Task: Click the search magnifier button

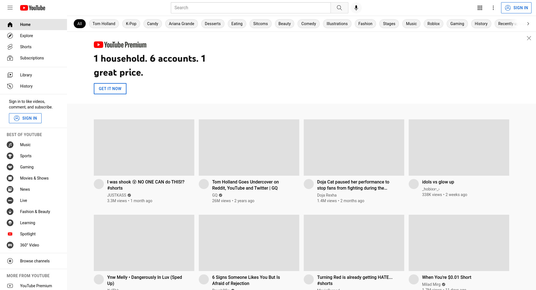Action: (339, 8)
